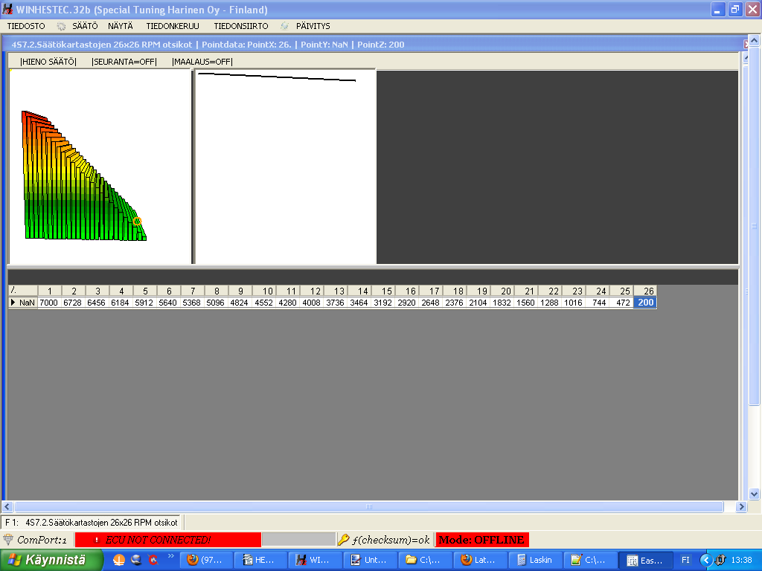Select cell with value 2376
The height and width of the screenshot is (571, 762).
pyautogui.click(x=455, y=303)
